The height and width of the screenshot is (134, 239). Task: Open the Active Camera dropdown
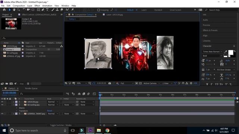tap(152, 83)
